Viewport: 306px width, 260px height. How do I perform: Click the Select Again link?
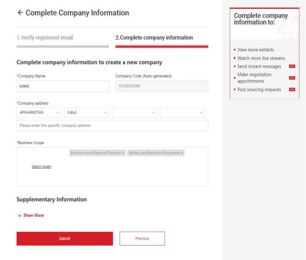point(41,167)
